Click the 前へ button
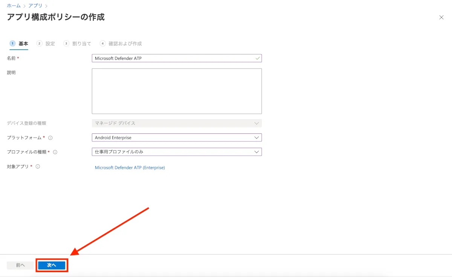Image resolution: width=452 pixels, height=277 pixels. [20, 265]
